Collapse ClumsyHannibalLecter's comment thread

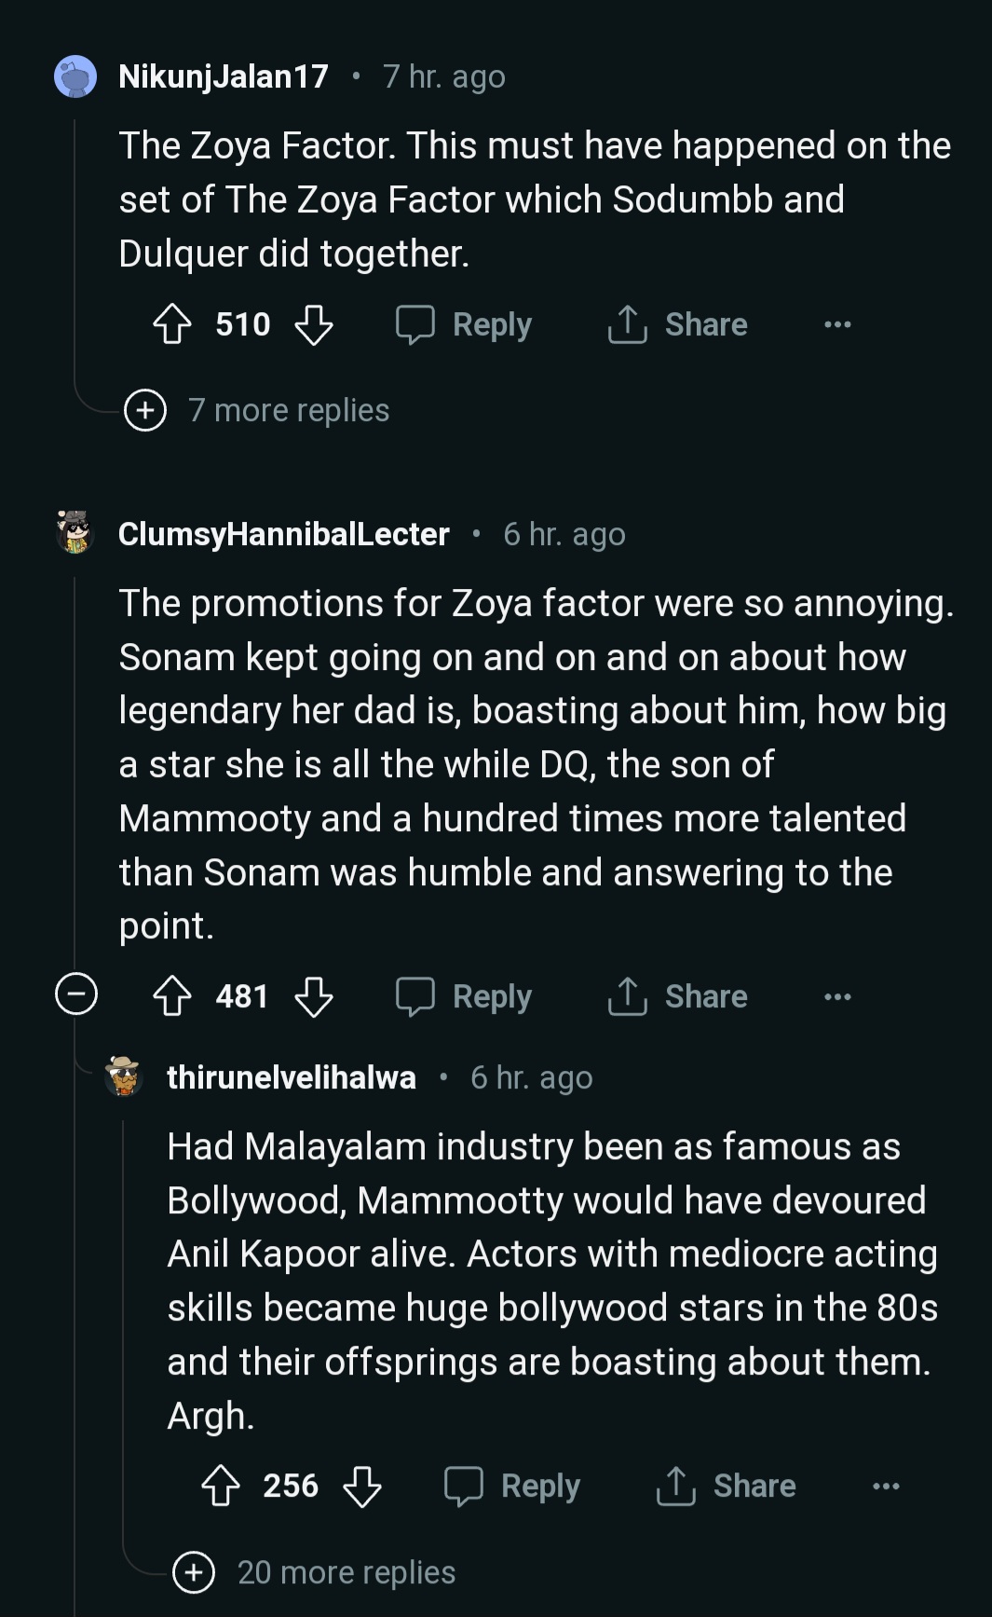point(76,993)
